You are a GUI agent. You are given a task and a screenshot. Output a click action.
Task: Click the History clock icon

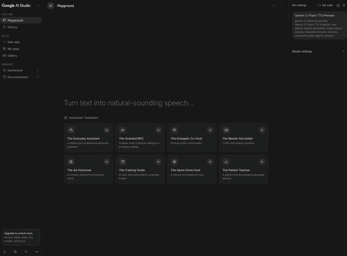pyautogui.click(x=4, y=27)
